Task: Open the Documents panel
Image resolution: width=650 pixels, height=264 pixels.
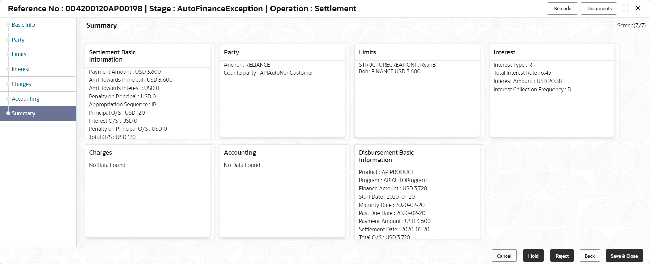Action: (599, 8)
